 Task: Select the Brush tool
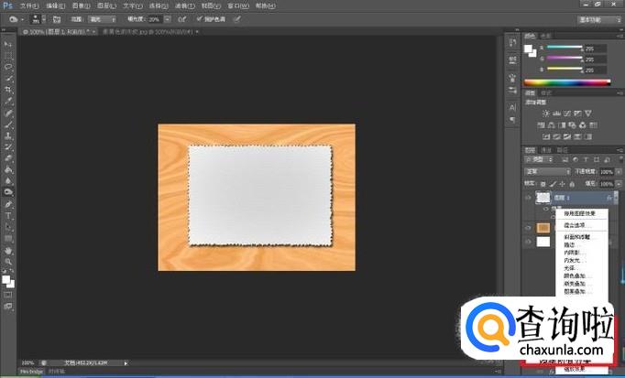[9, 124]
